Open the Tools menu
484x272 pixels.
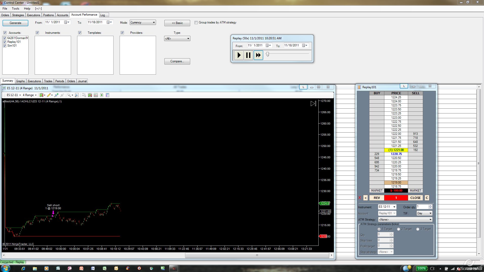(x=16, y=9)
